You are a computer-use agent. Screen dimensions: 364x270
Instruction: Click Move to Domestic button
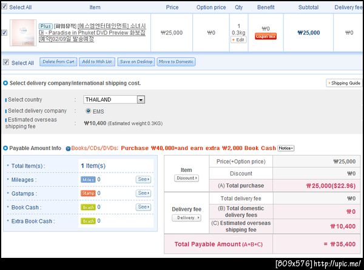tap(176, 62)
